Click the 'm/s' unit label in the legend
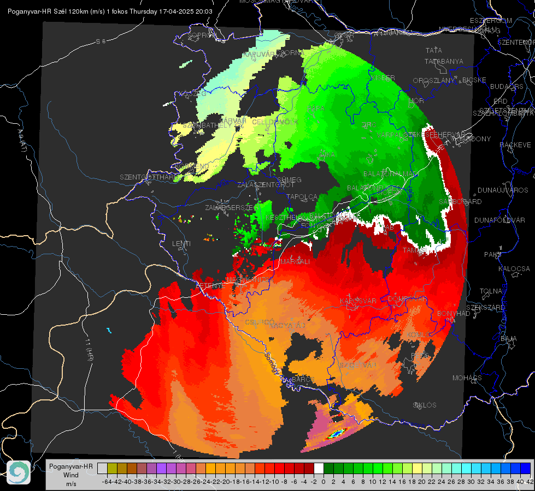 coord(71,484)
